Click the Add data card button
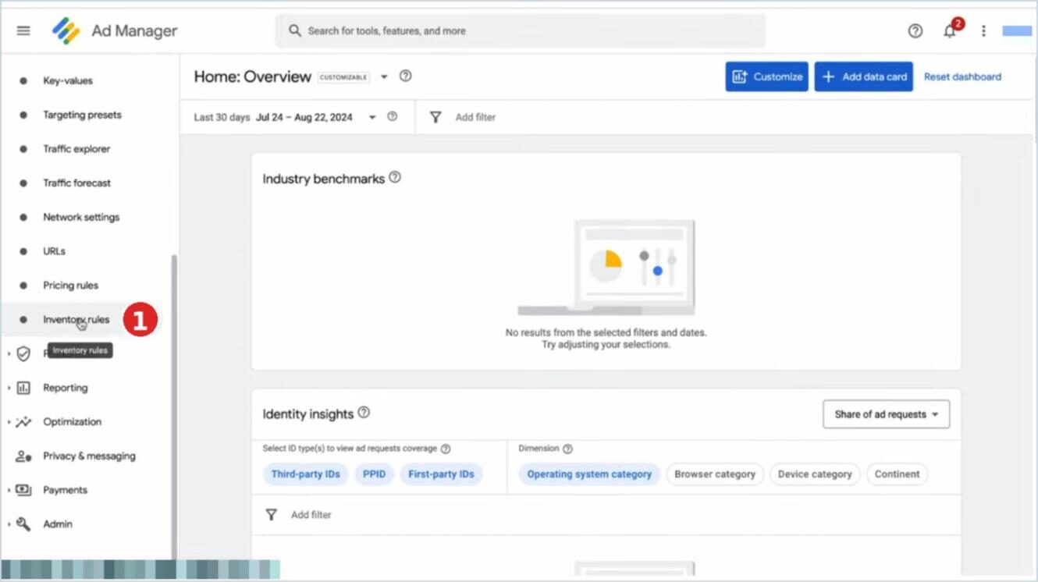 click(x=864, y=76)
